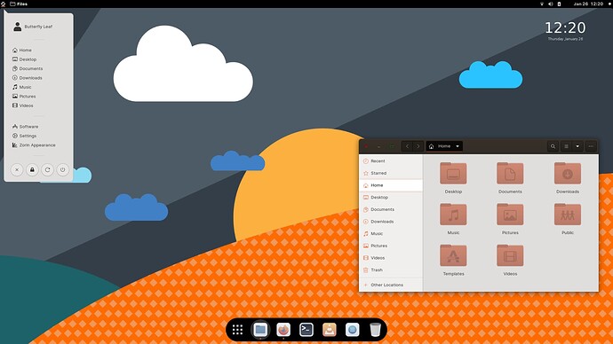Open the Templates folder
The width and height of the screenshot is (613, 344).
point(453,260)
